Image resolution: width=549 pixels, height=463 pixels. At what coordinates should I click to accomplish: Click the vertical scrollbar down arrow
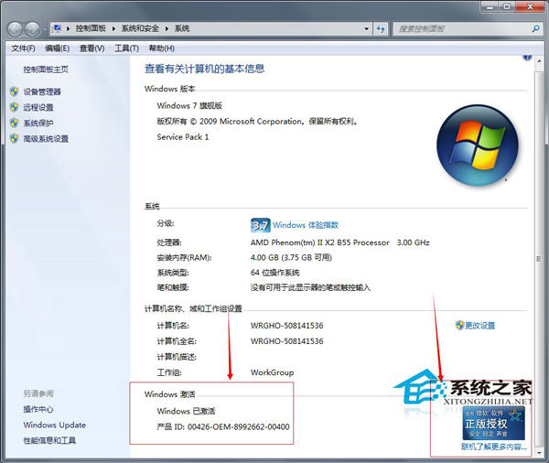(x=539, y=453)
